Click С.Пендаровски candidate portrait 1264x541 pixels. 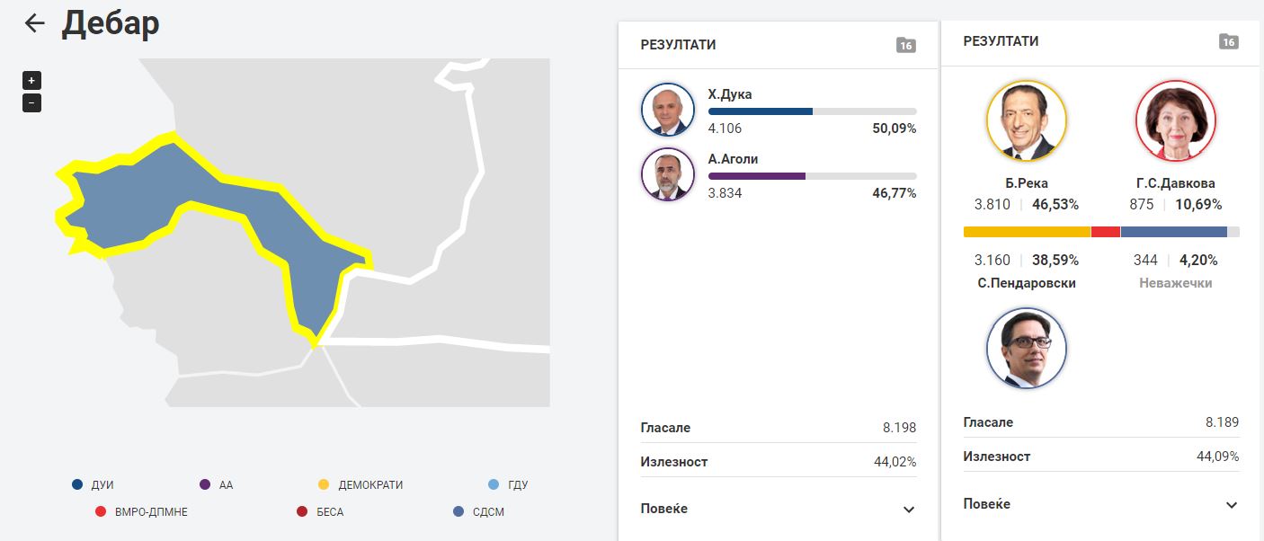click(x=1027, y=349)
